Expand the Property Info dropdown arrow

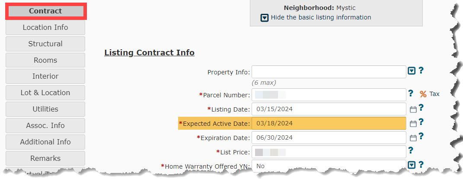pyautogui.click(x=412, y=71)
